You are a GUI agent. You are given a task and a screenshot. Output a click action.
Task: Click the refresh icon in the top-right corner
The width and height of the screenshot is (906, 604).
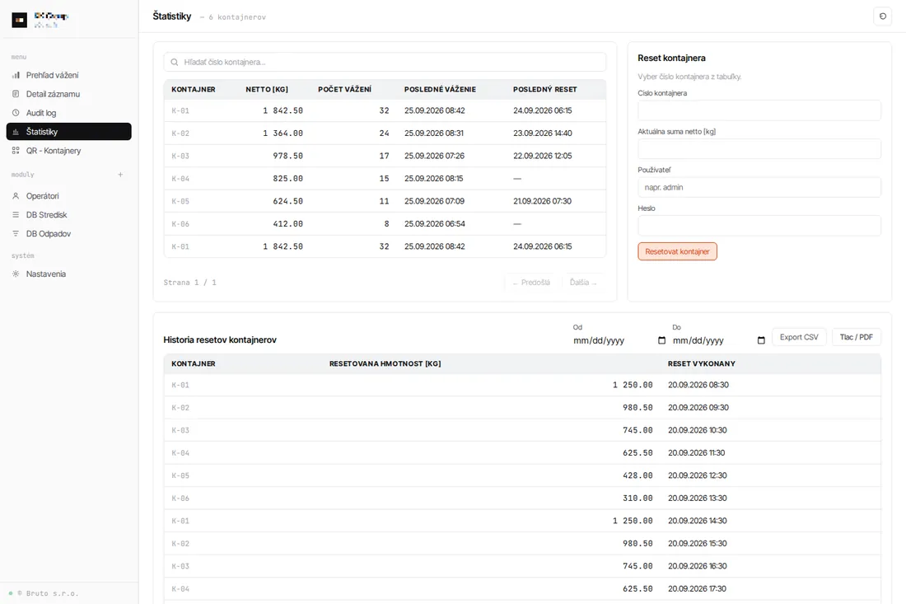[x=882, y=16]
